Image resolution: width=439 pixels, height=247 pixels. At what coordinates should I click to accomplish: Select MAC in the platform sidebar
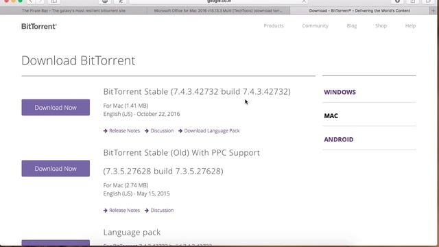tap(331, 116)
